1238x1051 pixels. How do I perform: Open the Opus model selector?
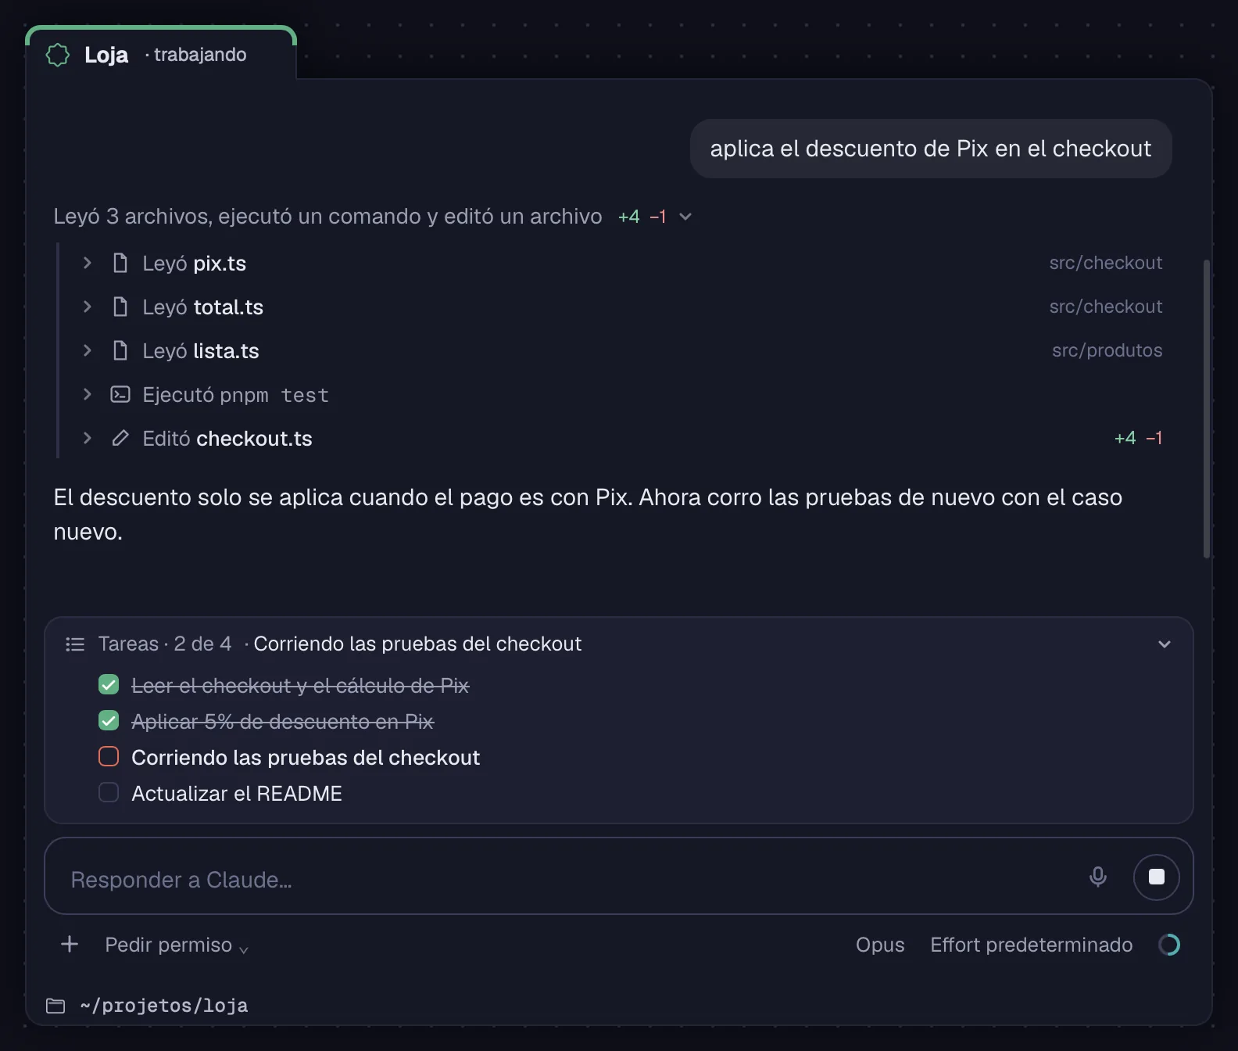(880, 945)
